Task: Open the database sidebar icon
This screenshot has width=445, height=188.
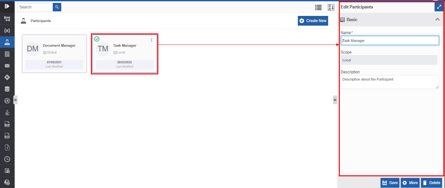Action: [x=7, y=89]
